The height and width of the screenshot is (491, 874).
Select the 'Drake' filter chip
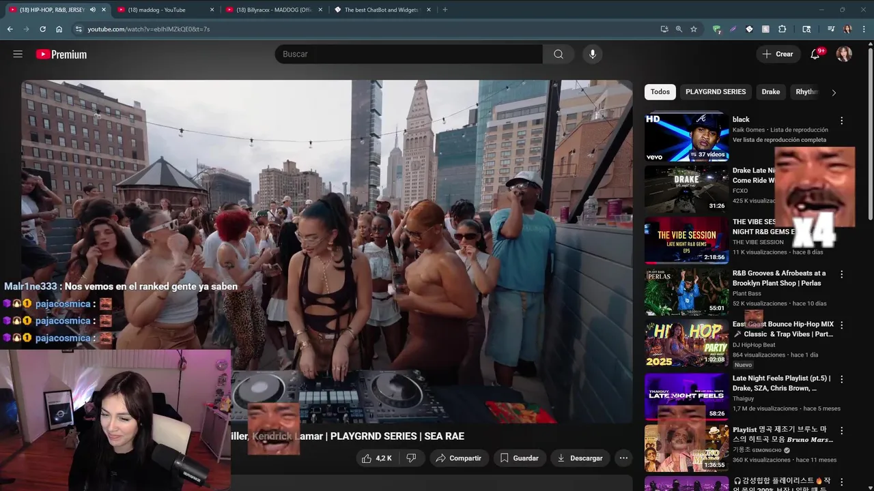click(x=771, y=92)
